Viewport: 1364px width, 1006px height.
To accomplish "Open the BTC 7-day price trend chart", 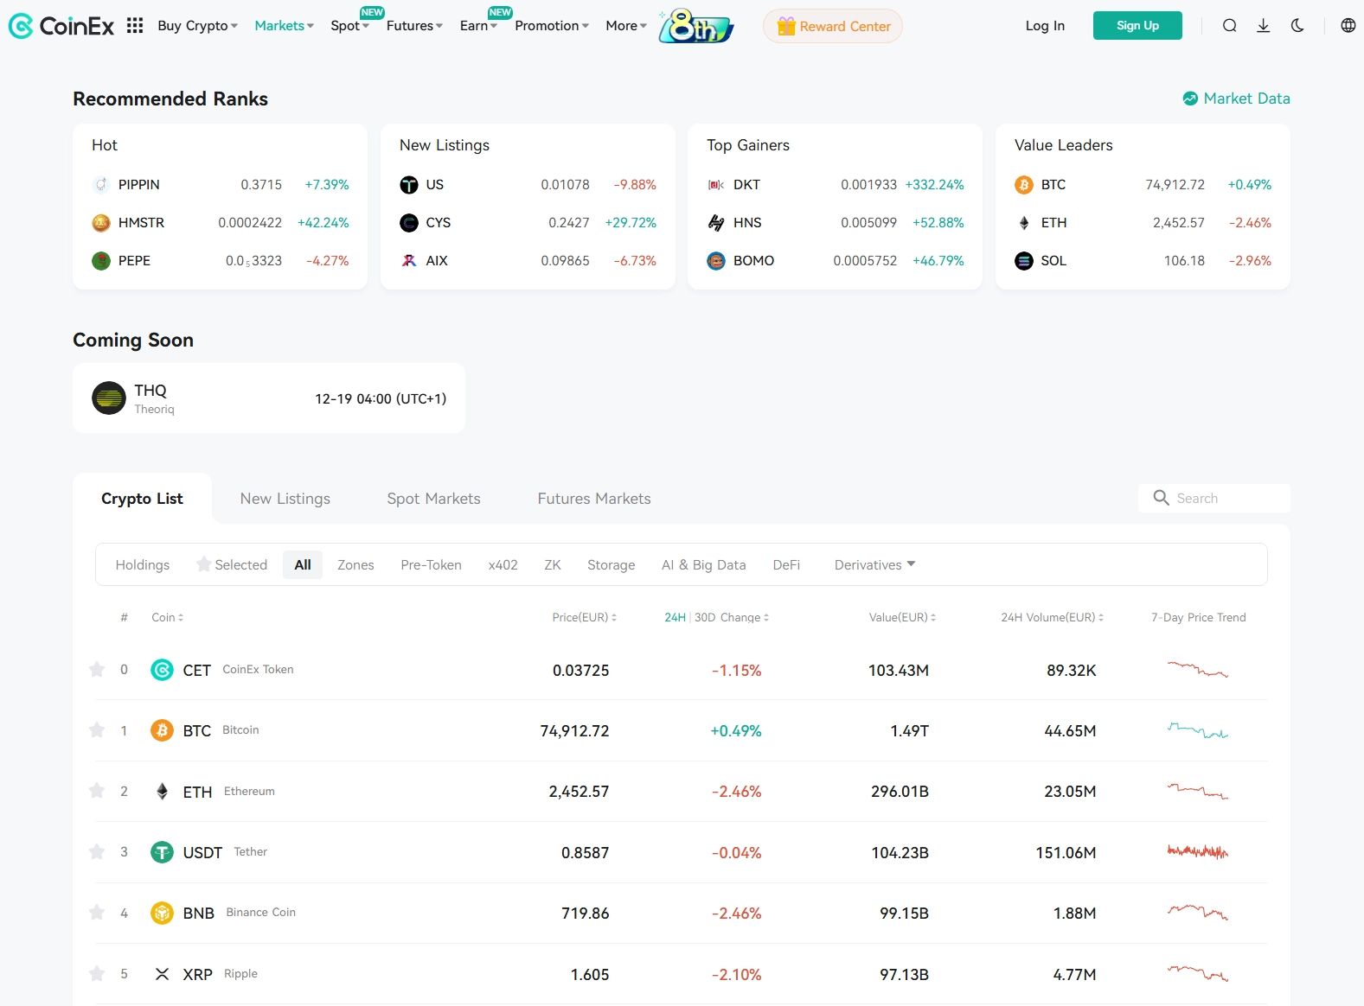I will click(x=1198, y=731).
